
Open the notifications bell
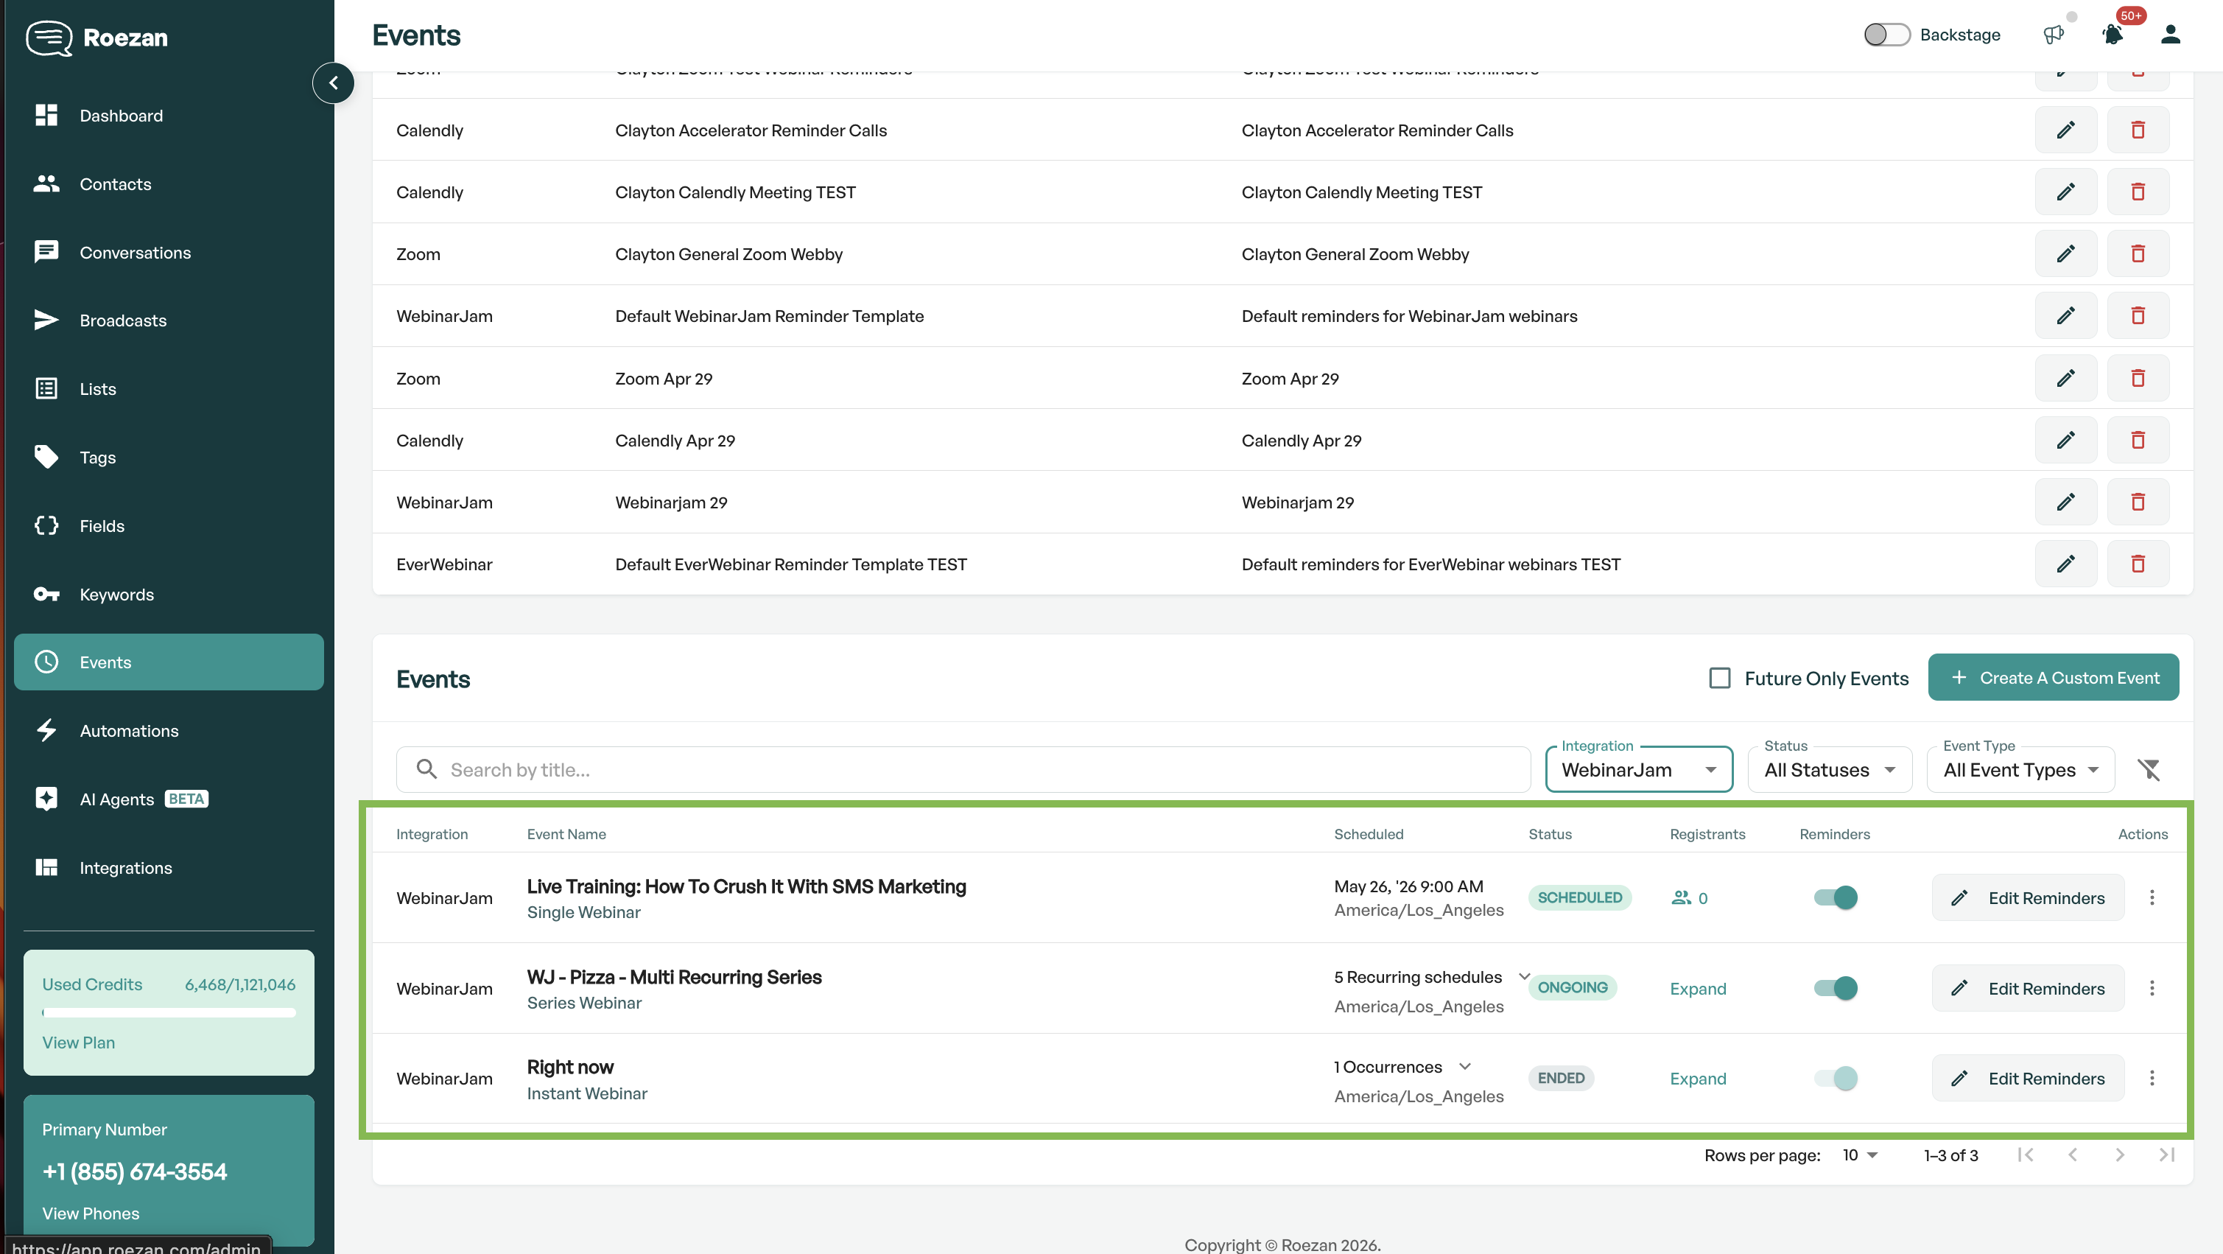coord(2113,35)
